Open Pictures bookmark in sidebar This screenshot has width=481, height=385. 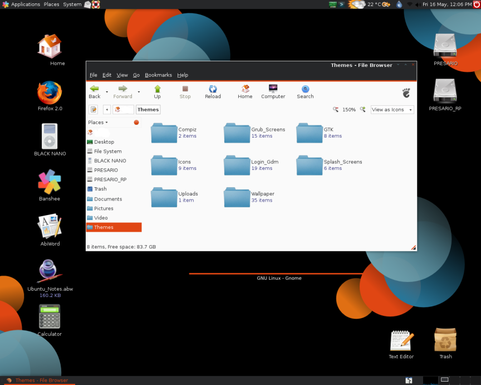pos(114,208)
